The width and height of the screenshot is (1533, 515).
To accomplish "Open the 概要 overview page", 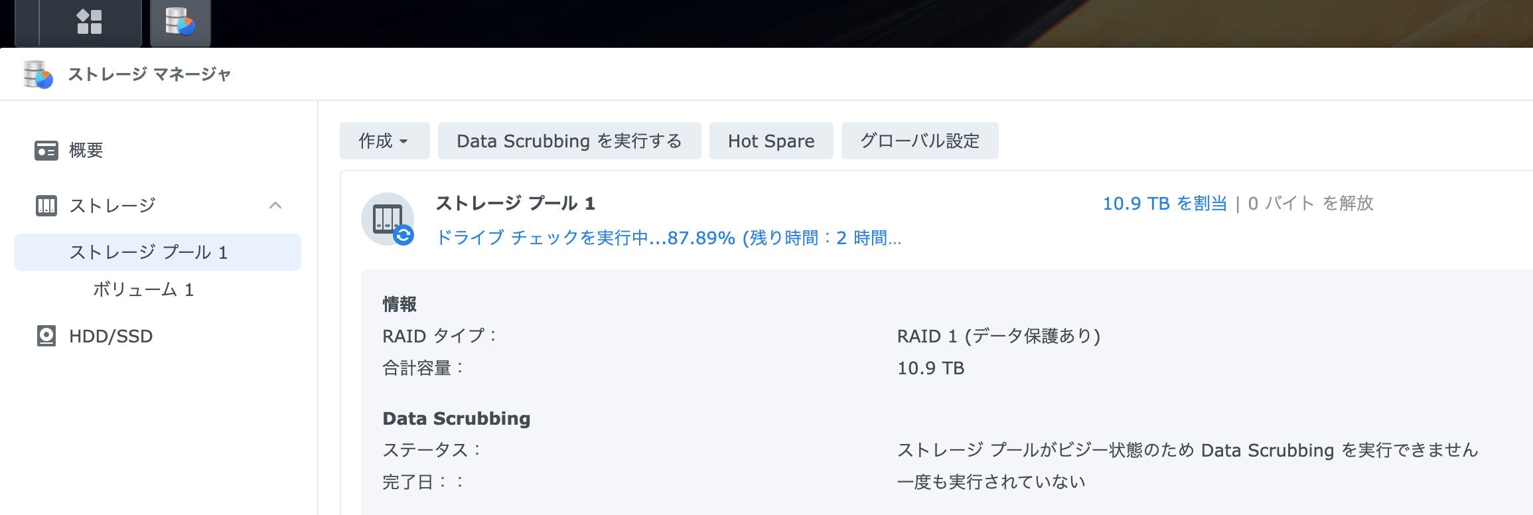I will [86, 151].
